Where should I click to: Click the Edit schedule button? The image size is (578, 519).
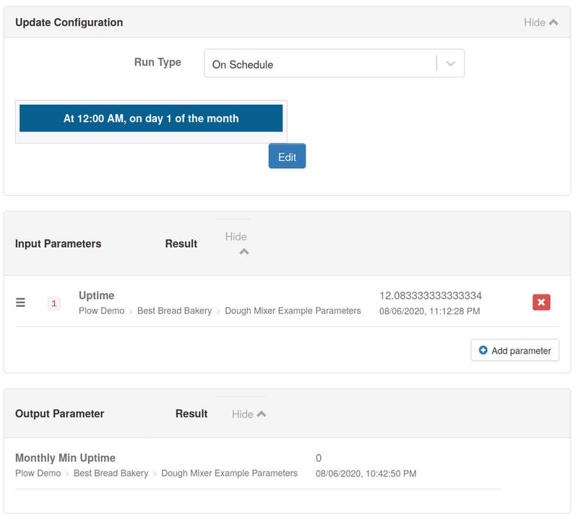[x=287, y=156]
